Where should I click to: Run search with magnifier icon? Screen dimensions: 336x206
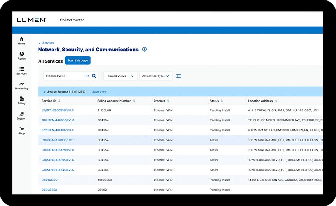click(x=94, y=76)
